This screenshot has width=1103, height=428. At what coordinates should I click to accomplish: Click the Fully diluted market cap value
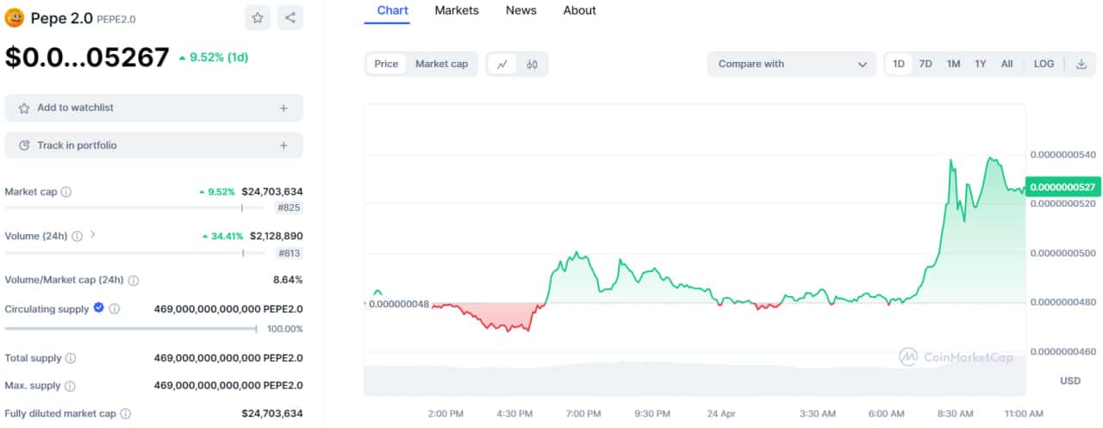coord(272,413)
